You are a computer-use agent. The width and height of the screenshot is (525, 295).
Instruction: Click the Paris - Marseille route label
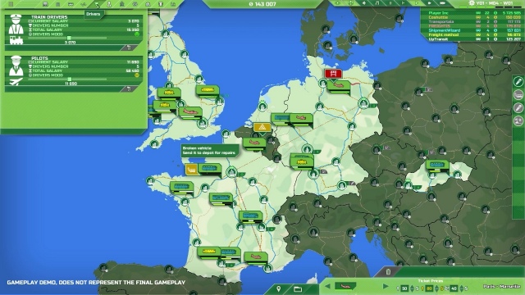[502, 286]
